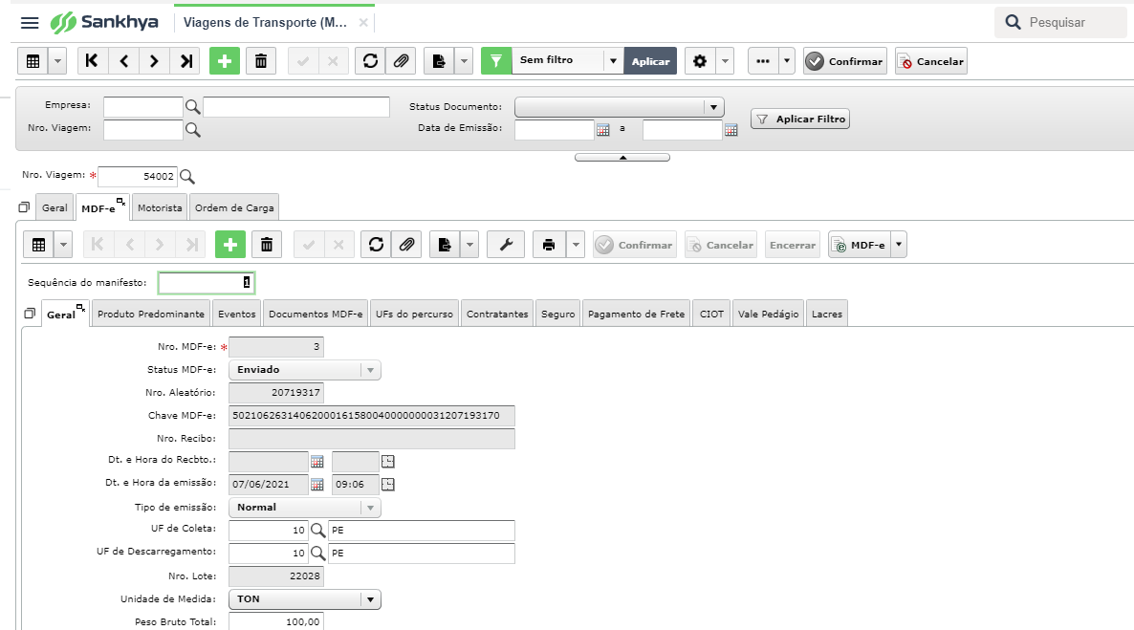Open the Sem filtro dropdown arrow

613,61
